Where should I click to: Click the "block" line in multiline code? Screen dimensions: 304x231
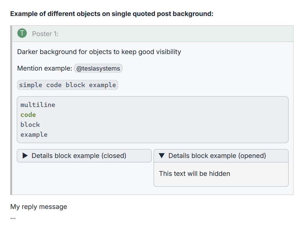click(30, 125)
